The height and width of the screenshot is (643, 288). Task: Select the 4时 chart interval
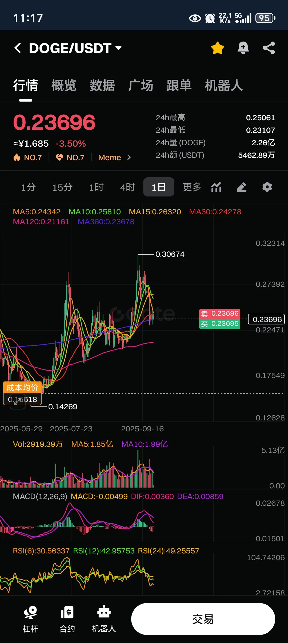[x=127, y=187]
